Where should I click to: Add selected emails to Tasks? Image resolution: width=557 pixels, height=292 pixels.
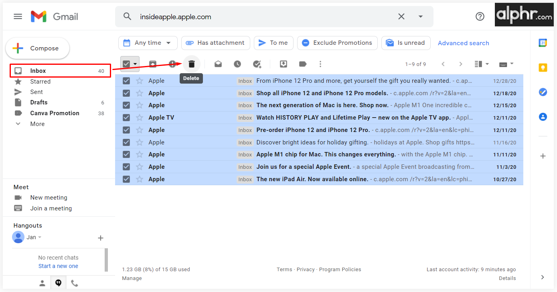(257, 64)
